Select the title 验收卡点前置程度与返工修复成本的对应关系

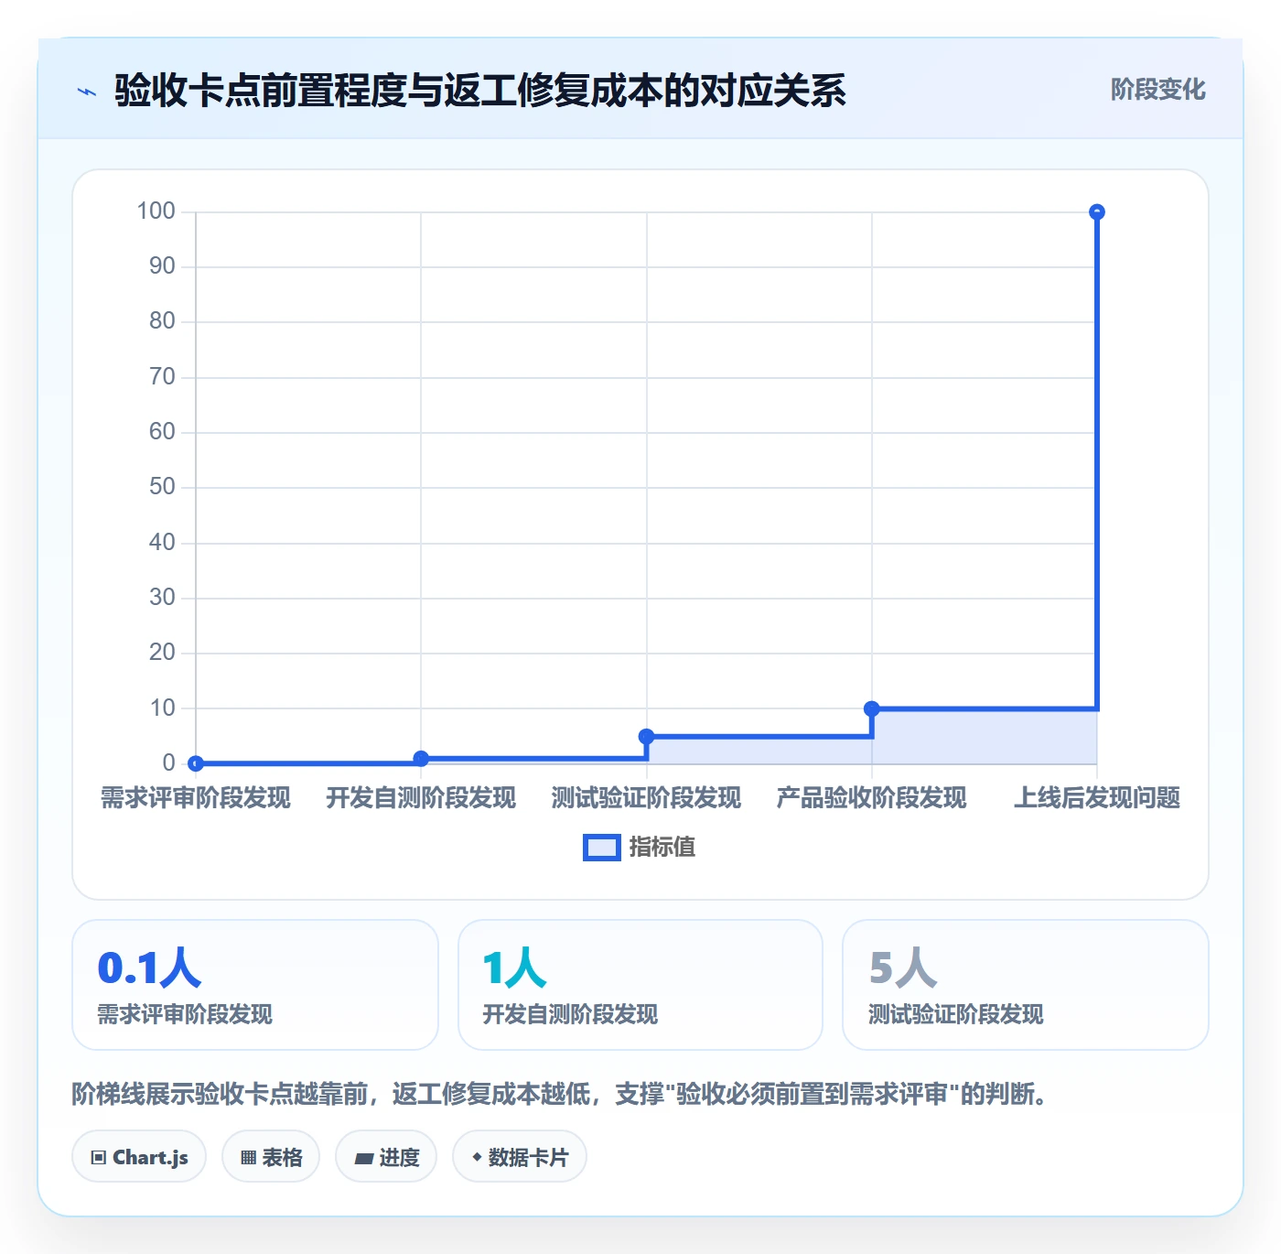[480, 91]
